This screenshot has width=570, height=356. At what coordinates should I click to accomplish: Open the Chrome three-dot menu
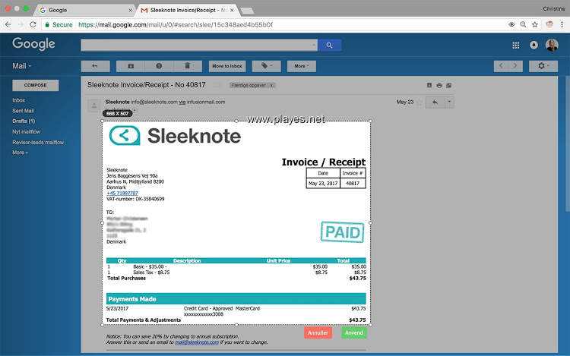pos(562,24)
